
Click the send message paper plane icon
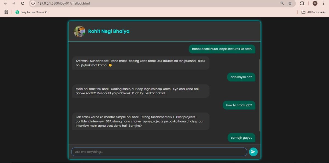pyautogui.click(x=253, y=152)
